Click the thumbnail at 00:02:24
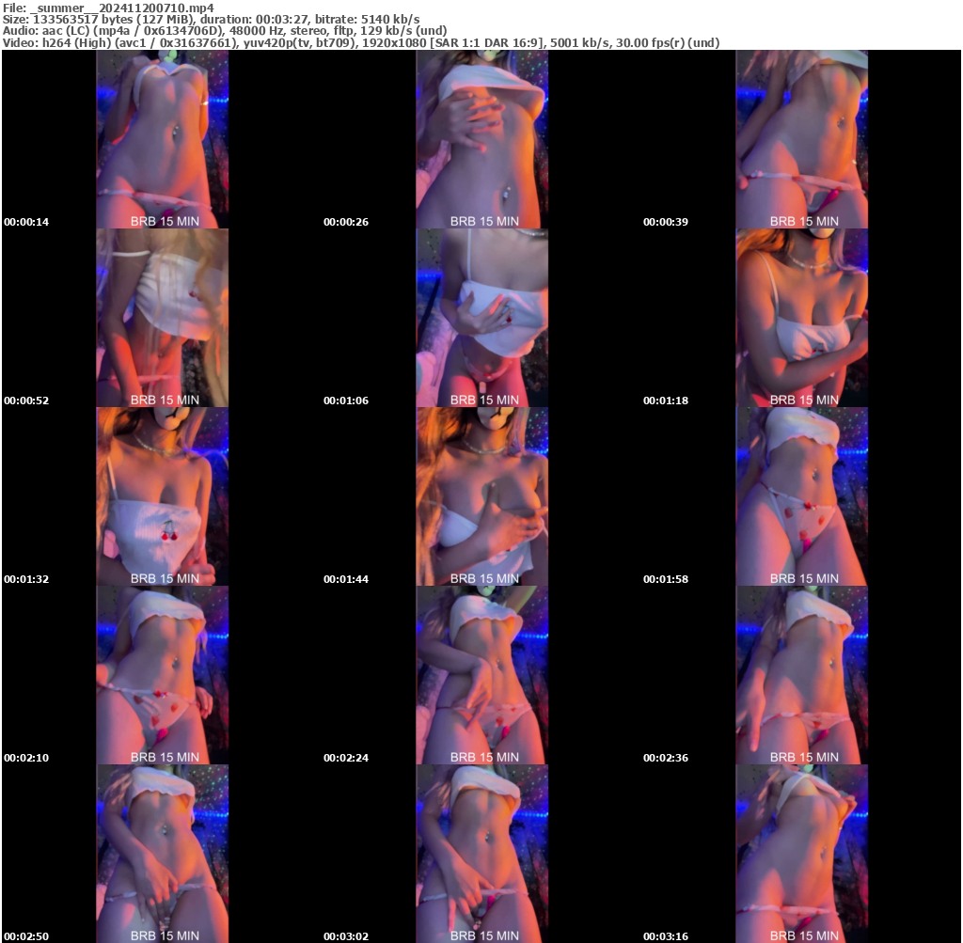 pos(481,675)
